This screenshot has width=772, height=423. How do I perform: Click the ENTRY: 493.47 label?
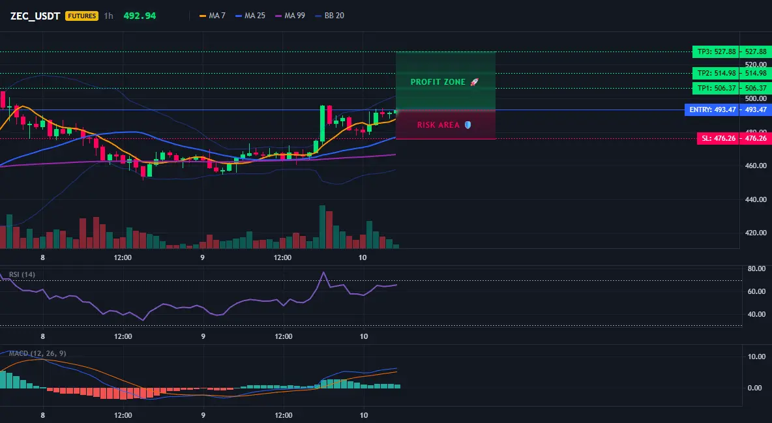point(711,109)
